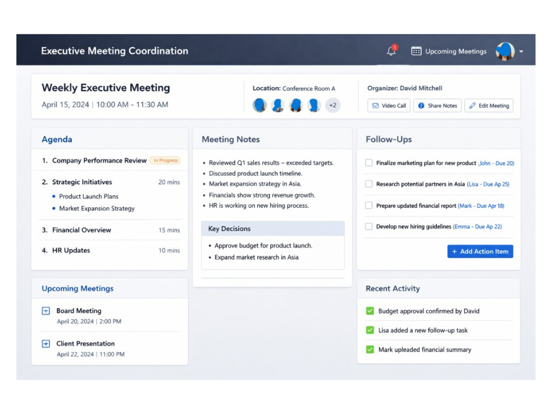
Task: Click Organizer: David Mitchell text
Action: pos(405,88)
